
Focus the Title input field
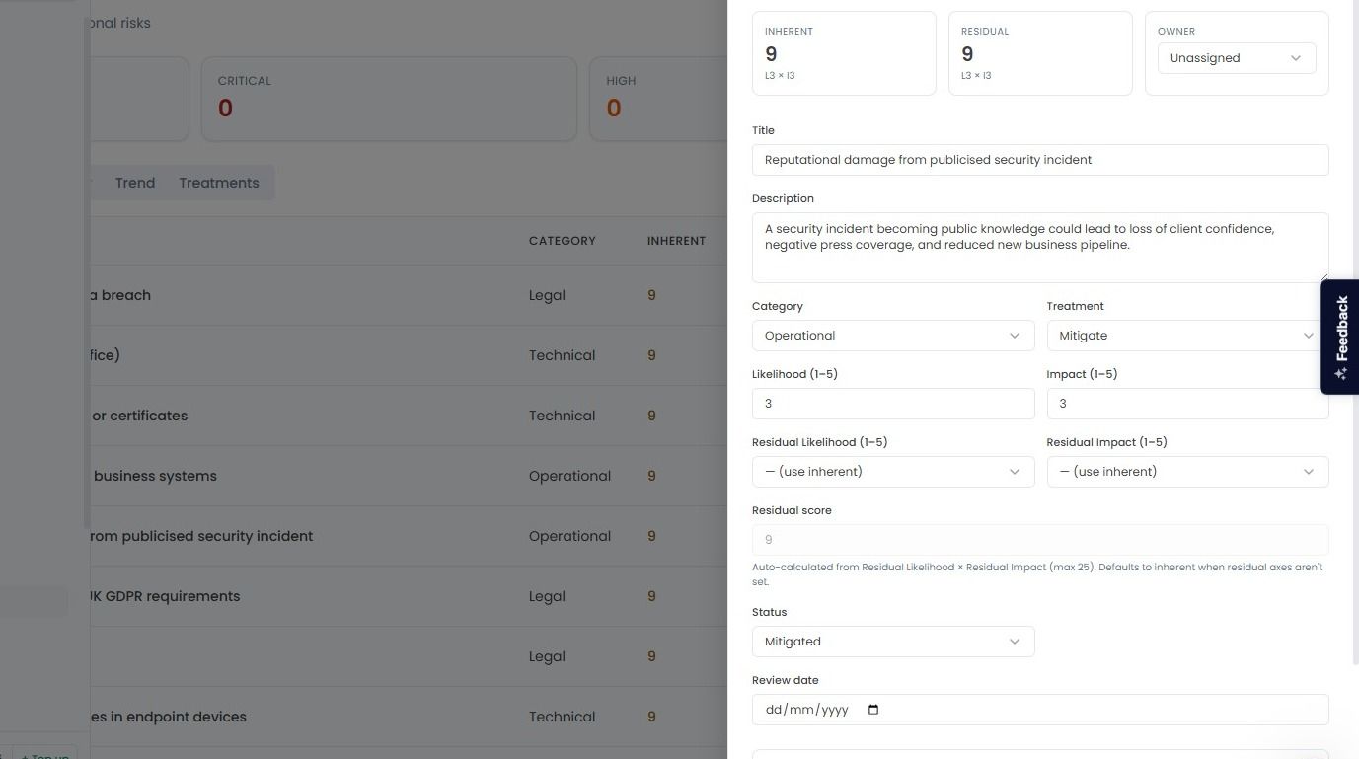[x=1040, y=160]
